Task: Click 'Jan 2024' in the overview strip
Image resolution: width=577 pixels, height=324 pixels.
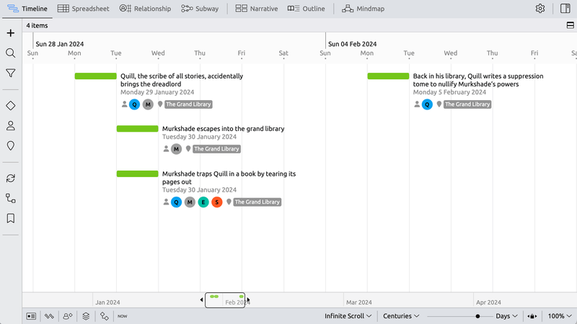Action: [107, 302]
